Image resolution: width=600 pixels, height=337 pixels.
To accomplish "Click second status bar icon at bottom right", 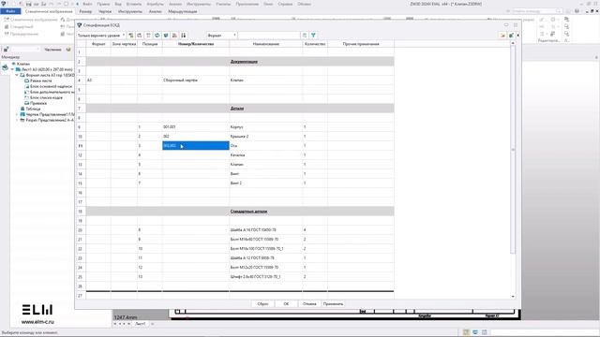I will click(475, 332).
